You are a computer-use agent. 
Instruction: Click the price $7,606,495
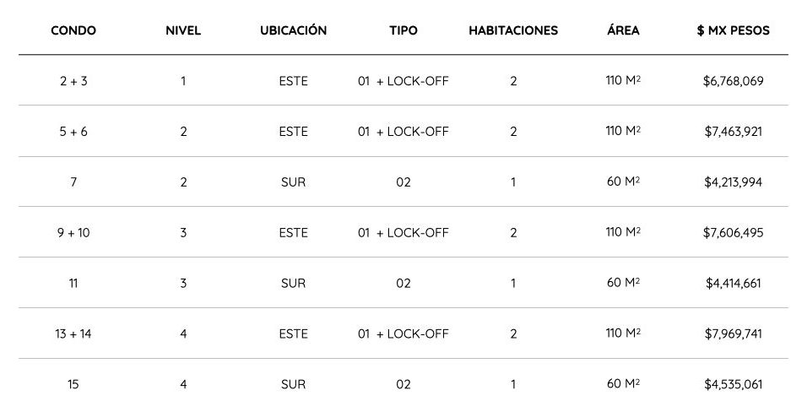733,232
